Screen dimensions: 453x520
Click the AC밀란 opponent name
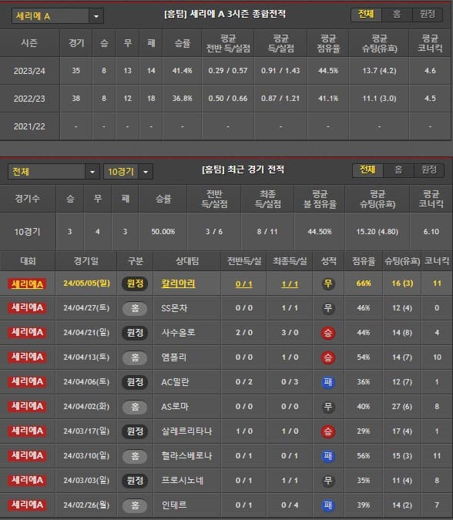click(x=175, y=382)
